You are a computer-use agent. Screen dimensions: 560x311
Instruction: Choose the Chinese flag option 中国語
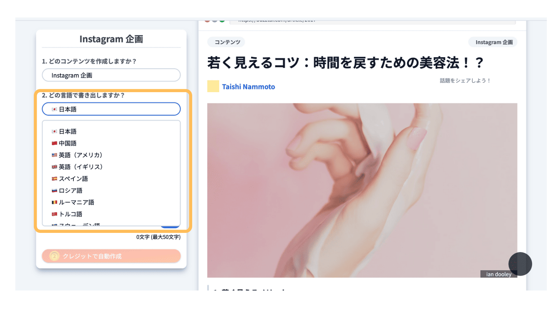coord(111,143)
